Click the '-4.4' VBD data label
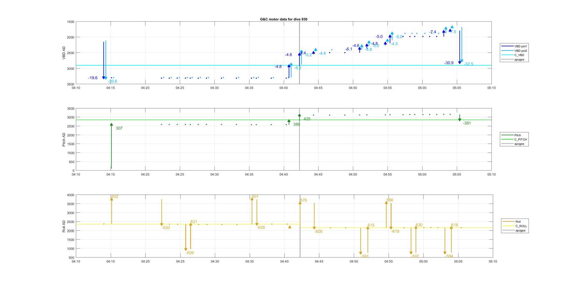 pyautogui.click(x=322, y=53)
